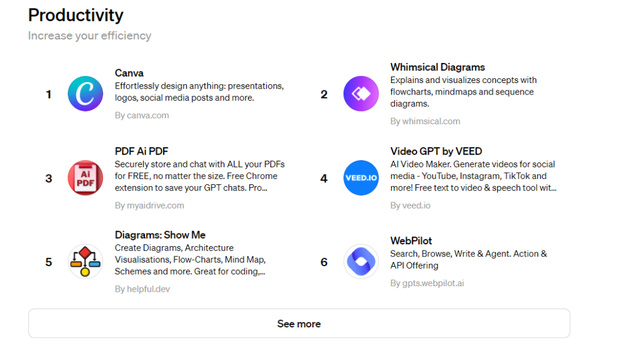Click the By helpful.dev author text
The width and height of the screenshot is (621, 348).
(143, 289)
